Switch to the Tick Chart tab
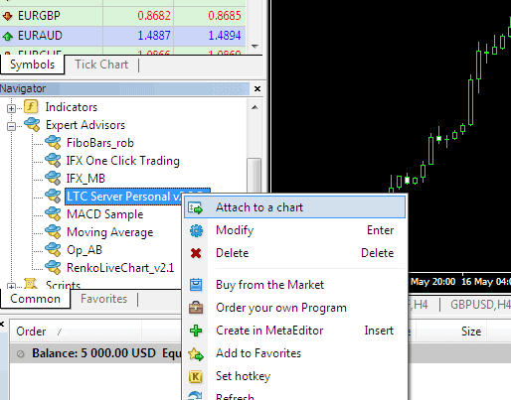 [101, 65]
